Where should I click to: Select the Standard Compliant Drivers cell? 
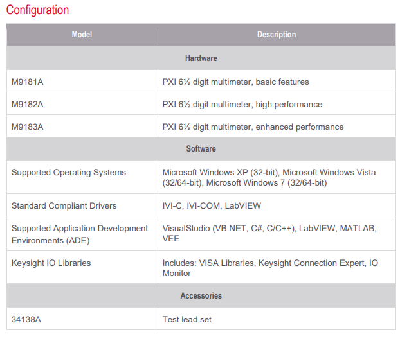82,205
